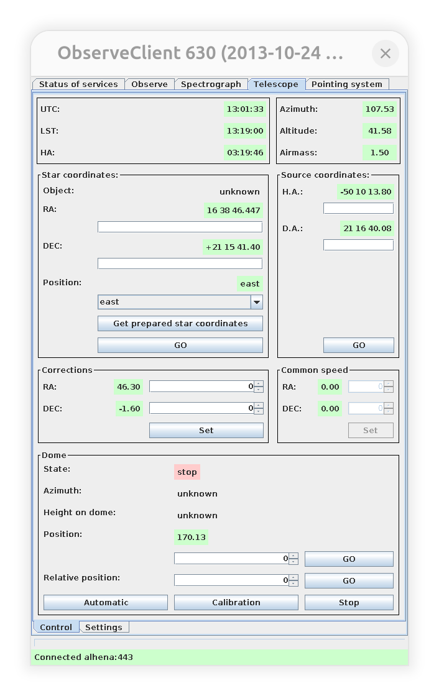Screen dimensions: 439x696
Task: Click the DEC value +21 15 41.40
Action: (x=233, y=247)
